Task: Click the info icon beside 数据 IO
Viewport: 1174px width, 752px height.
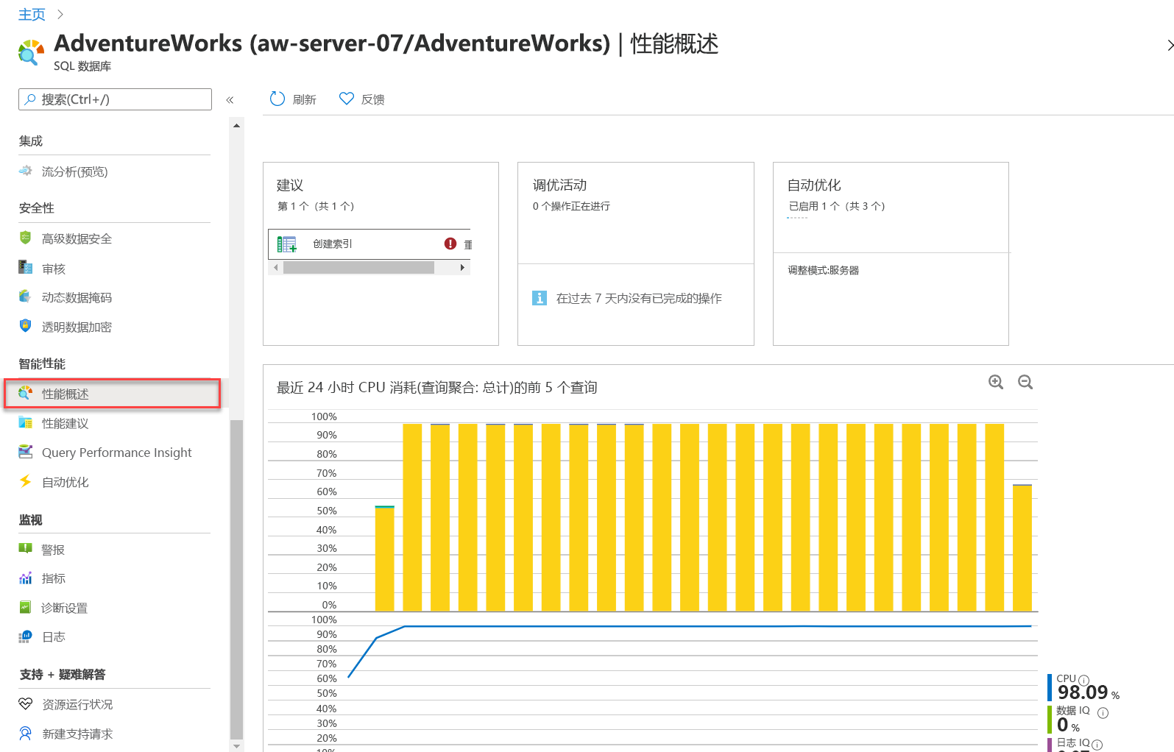Action: pyautogui.click(x=1103, y=712)
